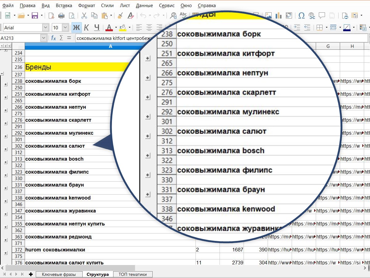Toggle italic formatting К
Viewport: 370px width, 278px height.
click(x=87, y=27)
